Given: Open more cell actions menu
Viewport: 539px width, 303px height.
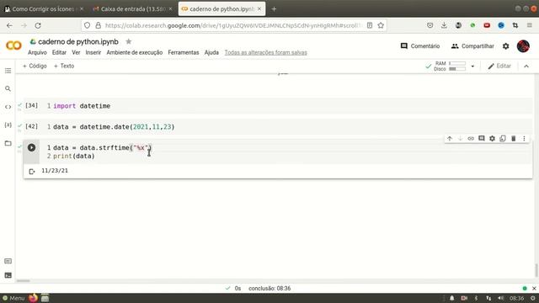Looking at the screenshot, I should pos(524,138).
